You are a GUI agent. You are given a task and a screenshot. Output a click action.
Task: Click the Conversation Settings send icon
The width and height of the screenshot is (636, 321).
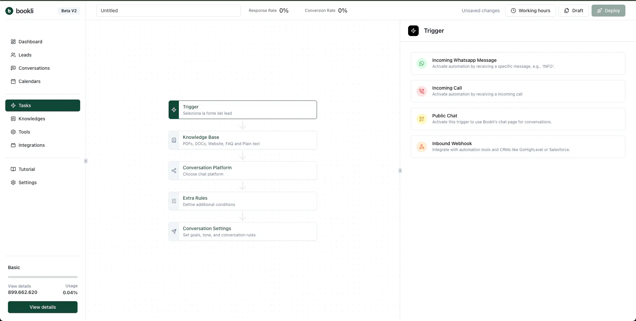[x=174, y=231]
